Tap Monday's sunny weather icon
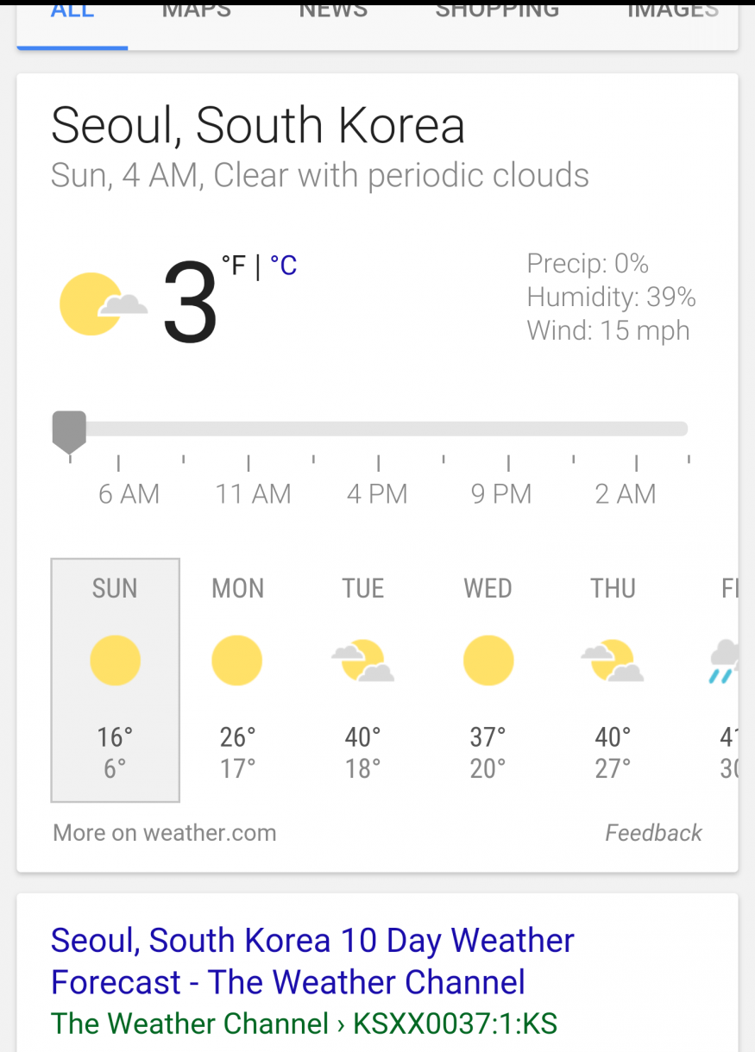The width and height of the screenshot is (755, 1052). point(237,661)
